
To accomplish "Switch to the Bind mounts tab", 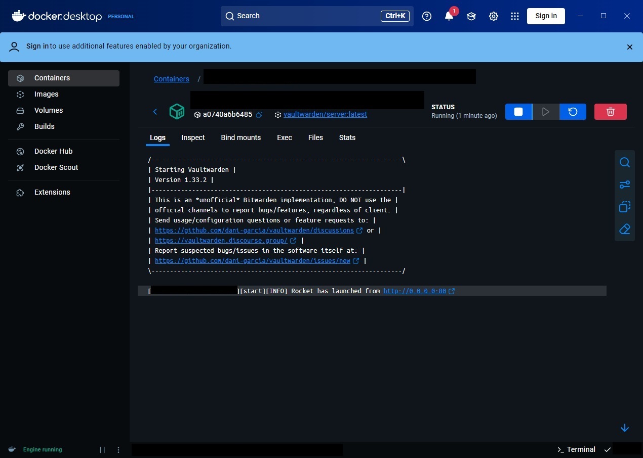I will (241, 138).
